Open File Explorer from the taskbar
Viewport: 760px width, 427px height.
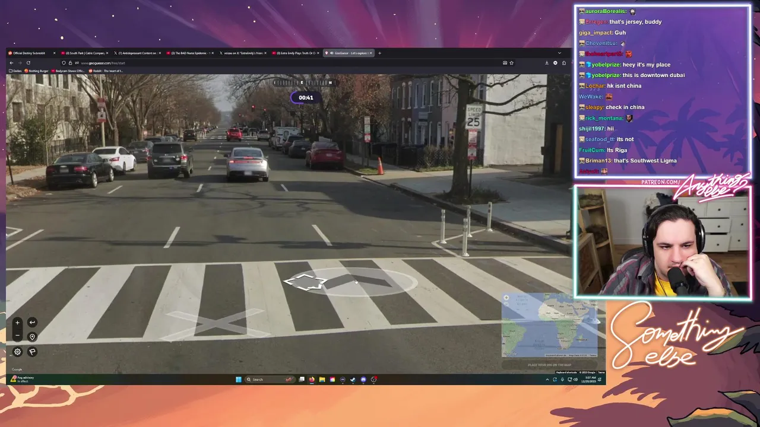tap(322, 380)
